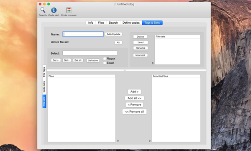Viewport: 251px width, 151px height.
Task: Select the File sets vertical tab
Action: point(44,101)
